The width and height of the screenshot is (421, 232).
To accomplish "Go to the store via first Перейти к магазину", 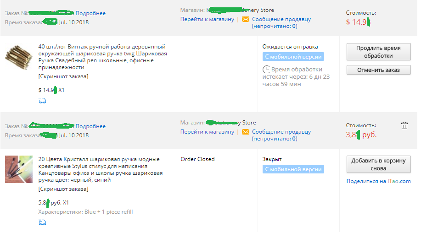I will pos(207,19).
